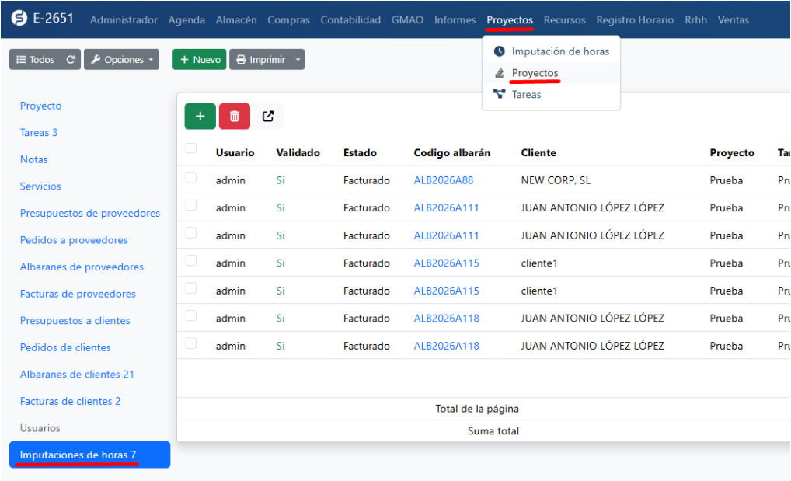Viewport: 791px width, 481px height.
Task: Click the Nuevo button
Action: click(x=199, y=60)
